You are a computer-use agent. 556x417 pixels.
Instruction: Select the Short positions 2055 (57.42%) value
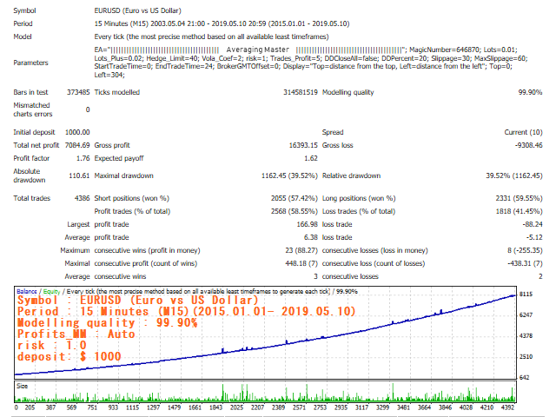[x=295, y=198]
